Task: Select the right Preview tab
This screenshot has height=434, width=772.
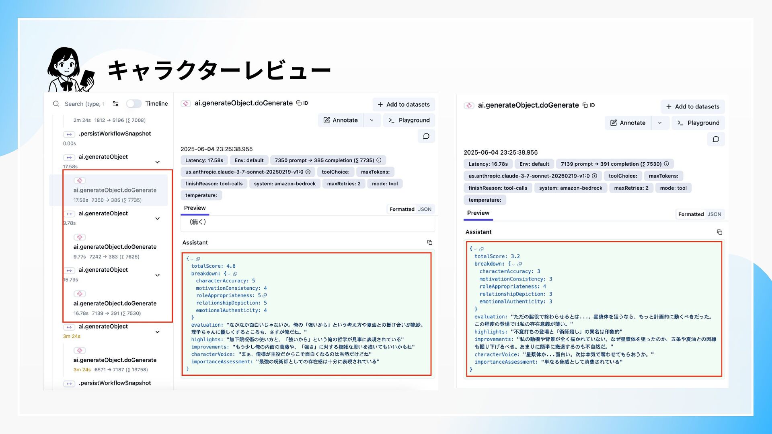Action: pos(478,213)
